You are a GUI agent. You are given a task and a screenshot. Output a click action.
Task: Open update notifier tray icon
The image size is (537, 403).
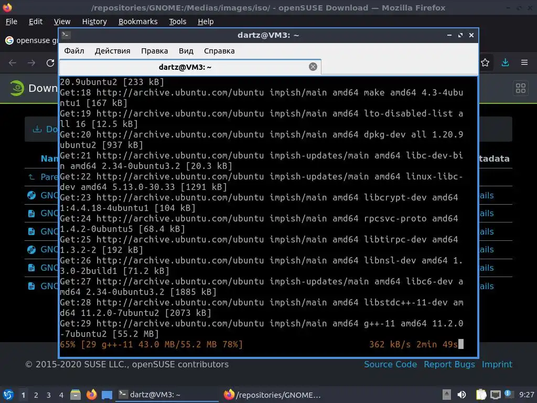[x=509, y=394]
